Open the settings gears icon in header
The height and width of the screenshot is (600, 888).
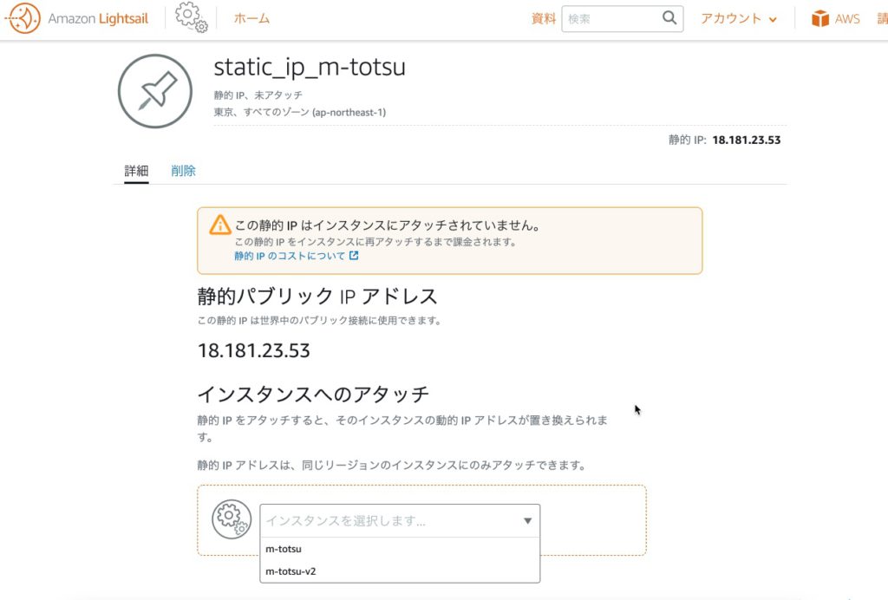[x=191, y=17]
